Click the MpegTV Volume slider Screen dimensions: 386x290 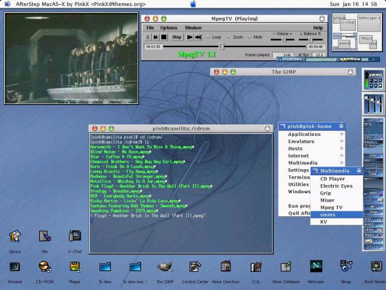(283, 40)
